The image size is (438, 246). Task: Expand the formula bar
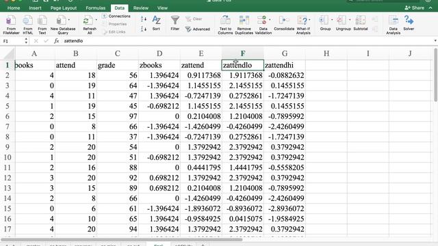pos(435,41)
